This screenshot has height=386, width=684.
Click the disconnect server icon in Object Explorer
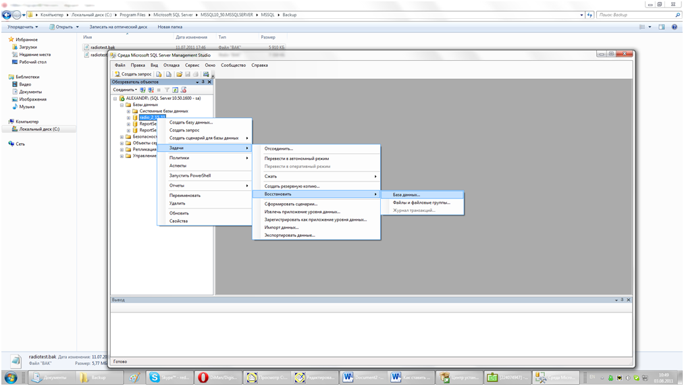click(x=151, y=90)
